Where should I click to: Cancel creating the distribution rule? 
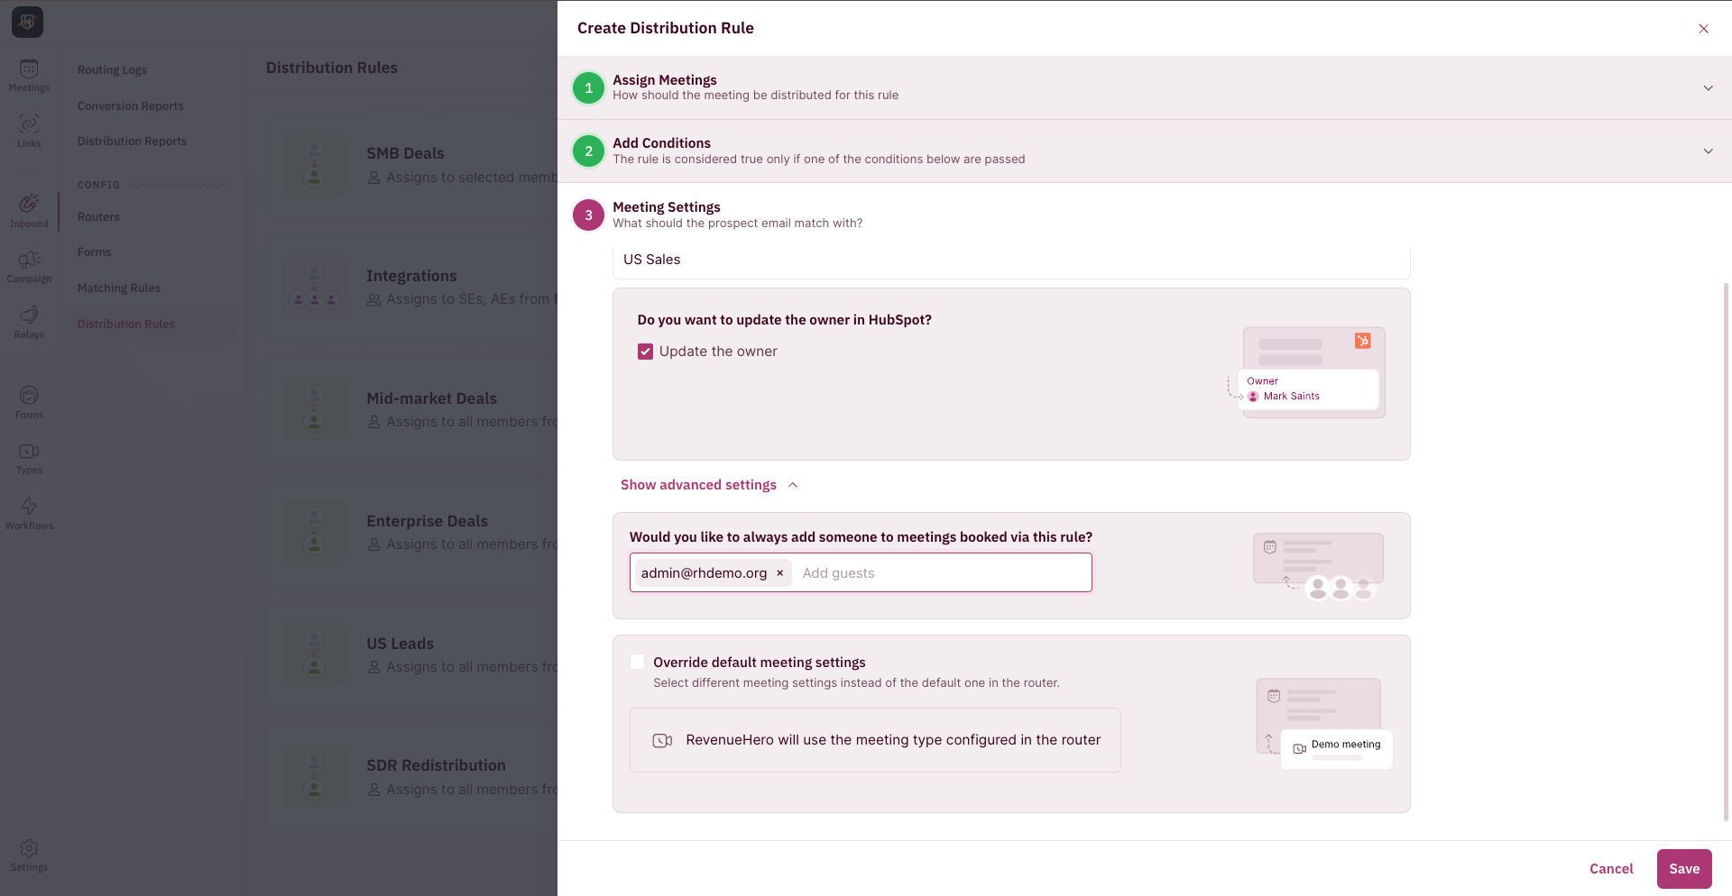point(1611,869)
